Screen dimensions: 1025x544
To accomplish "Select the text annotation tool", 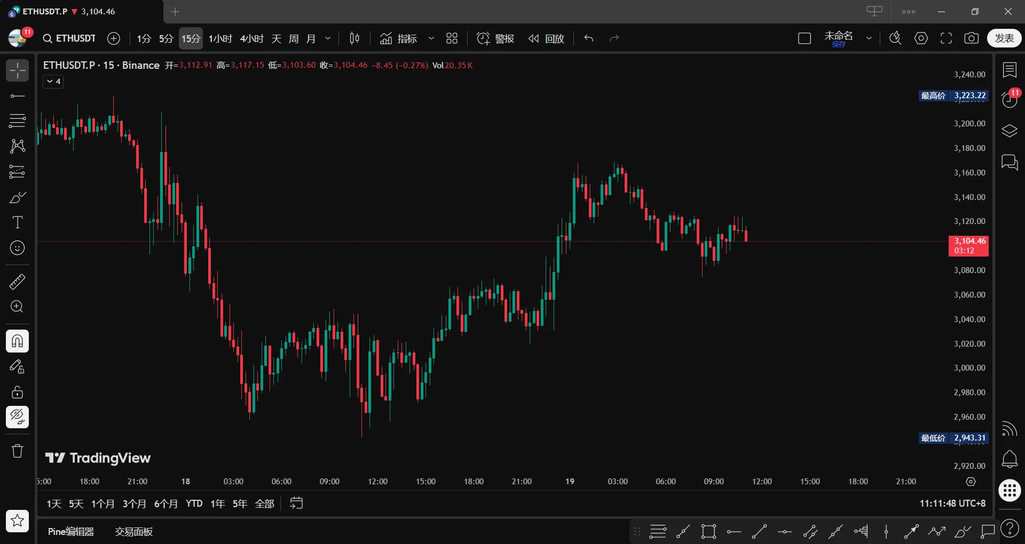I will 17,222.
